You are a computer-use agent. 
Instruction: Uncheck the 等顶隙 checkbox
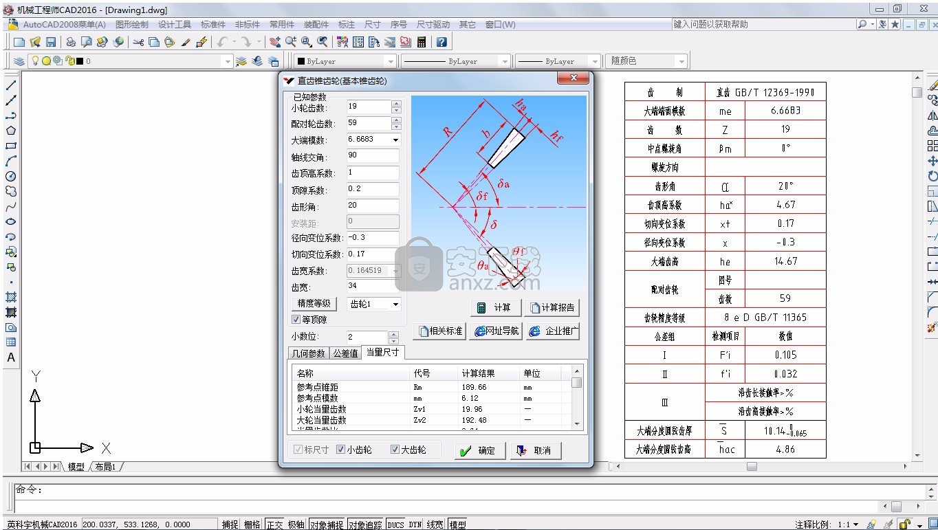(x=296, y=320)
